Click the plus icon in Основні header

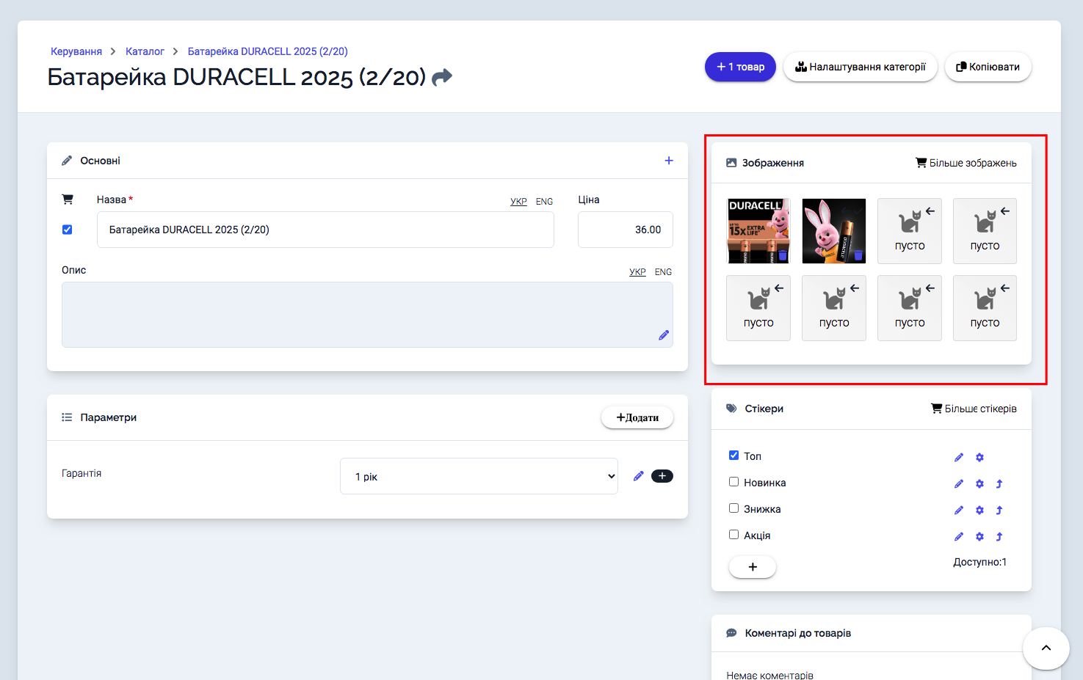pyautogui.click(x=669, y=161)
